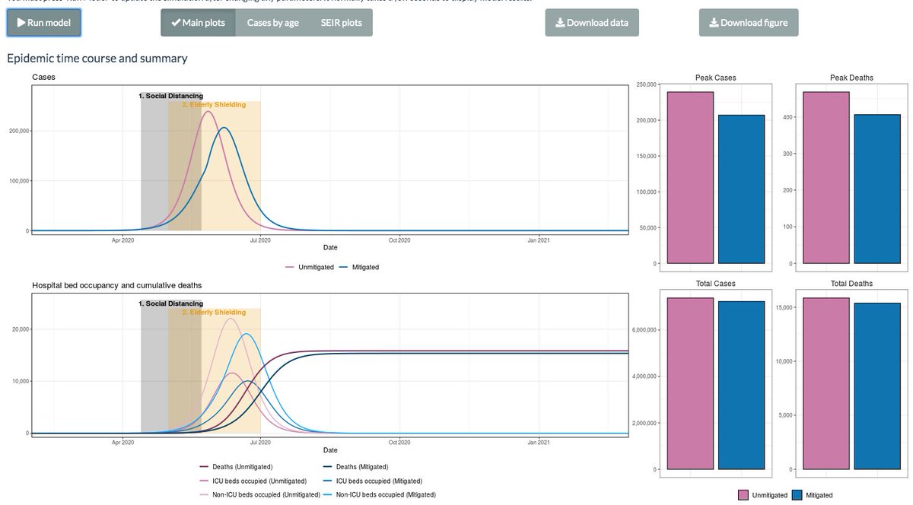Click the blue Mitigated bar in Peak Cases
913x505 pixels.
741,189
